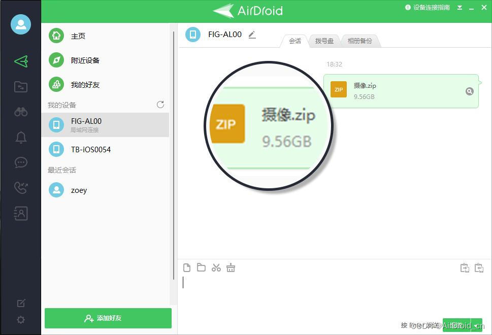The image size is (492, 335).
Task: Open the binoculars remote view icon
Action: [x=21, y=112]
